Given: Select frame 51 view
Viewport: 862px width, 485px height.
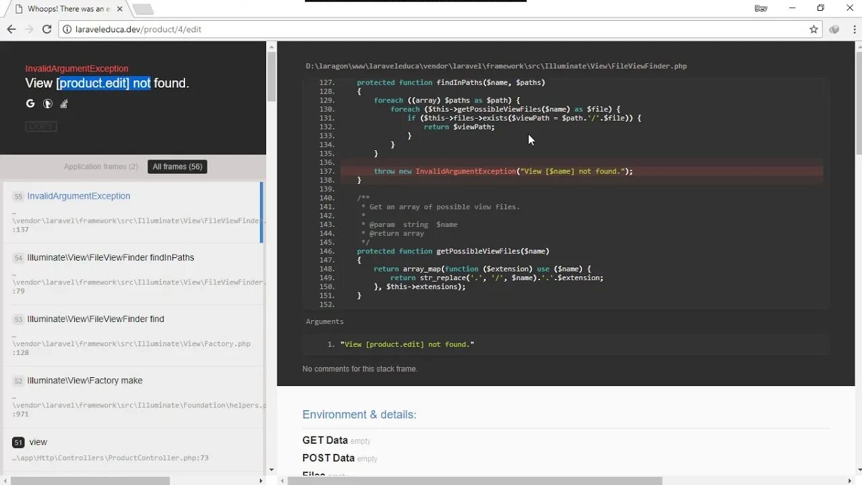Looking at the screenshot, I should pos(133,449).
